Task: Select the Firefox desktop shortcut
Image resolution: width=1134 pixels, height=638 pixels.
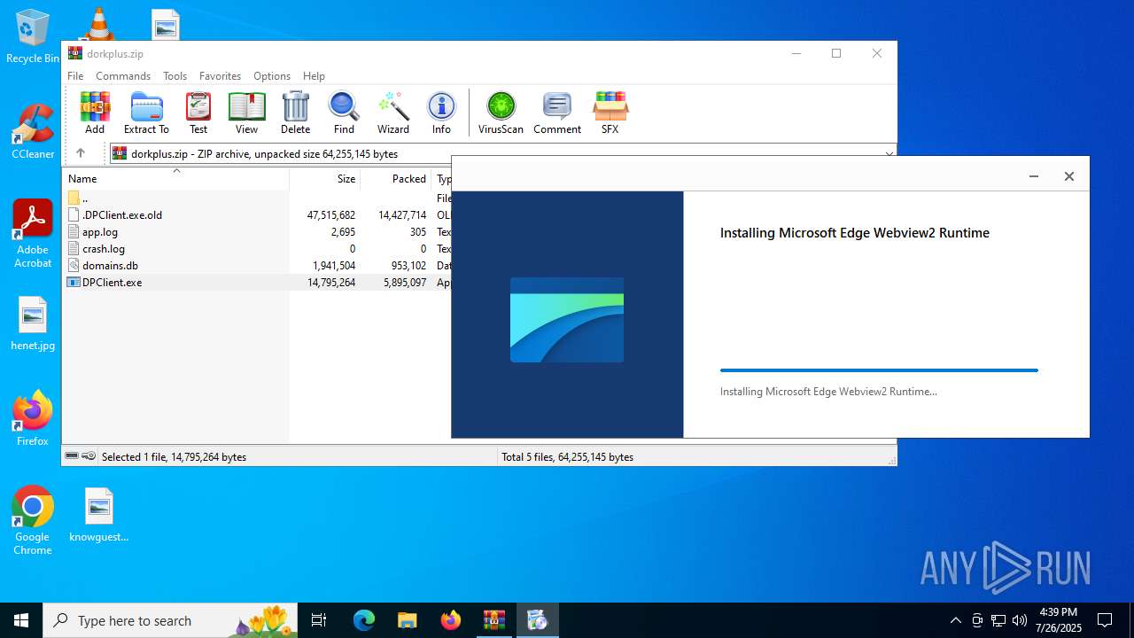Action: tap(33, 418)
